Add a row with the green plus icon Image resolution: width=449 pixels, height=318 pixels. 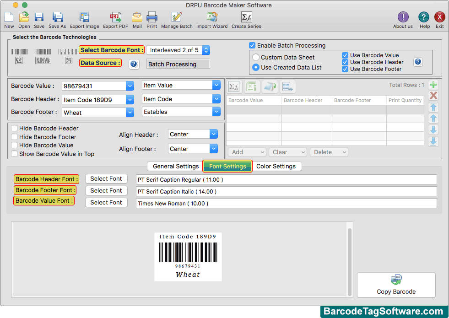tap(433, 85)
